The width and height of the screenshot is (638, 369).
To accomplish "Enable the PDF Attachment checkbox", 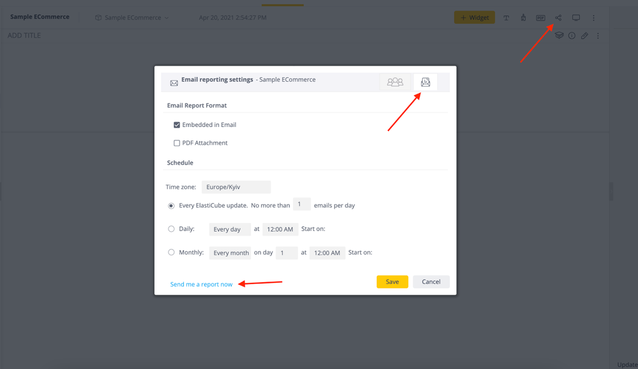I will [177, 143].
